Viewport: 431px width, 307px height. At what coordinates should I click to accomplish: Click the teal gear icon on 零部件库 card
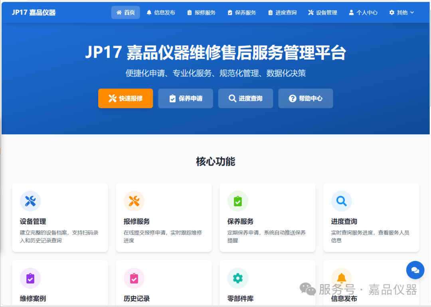click(238, 278)
